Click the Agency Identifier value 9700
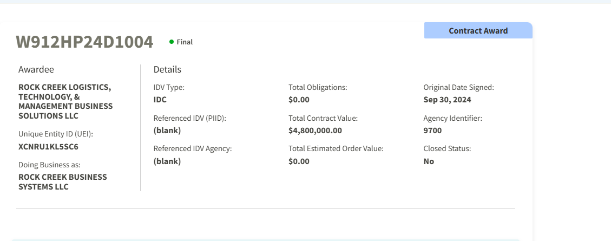Image resolution: width=611 pixels, height=241 pixels. coord(432,131)
